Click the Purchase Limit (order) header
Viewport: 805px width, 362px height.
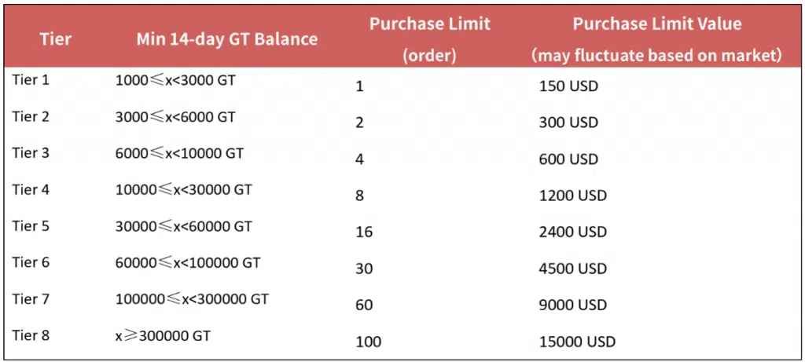point(429,39)
